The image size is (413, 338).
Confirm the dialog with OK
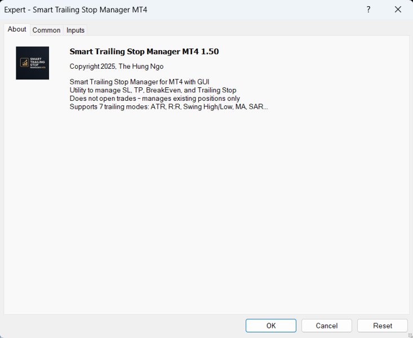[271, 326]
